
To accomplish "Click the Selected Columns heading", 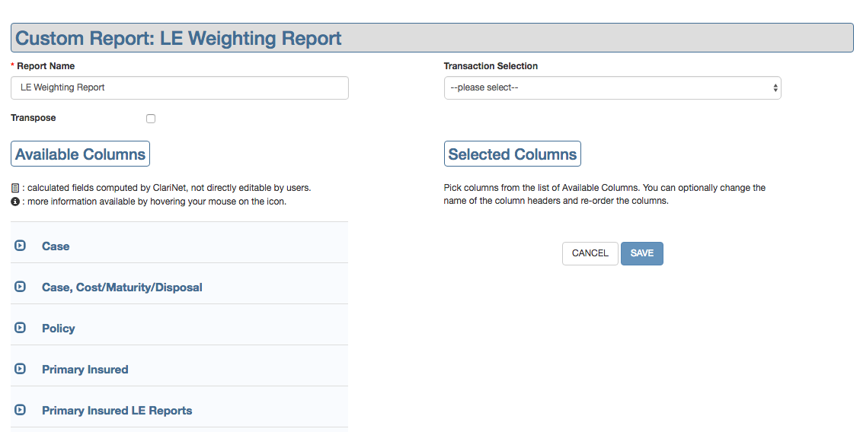I will (512, 154).
